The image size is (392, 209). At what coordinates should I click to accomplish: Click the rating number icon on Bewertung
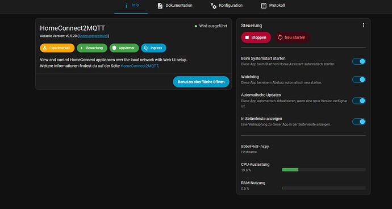point(81,48)
